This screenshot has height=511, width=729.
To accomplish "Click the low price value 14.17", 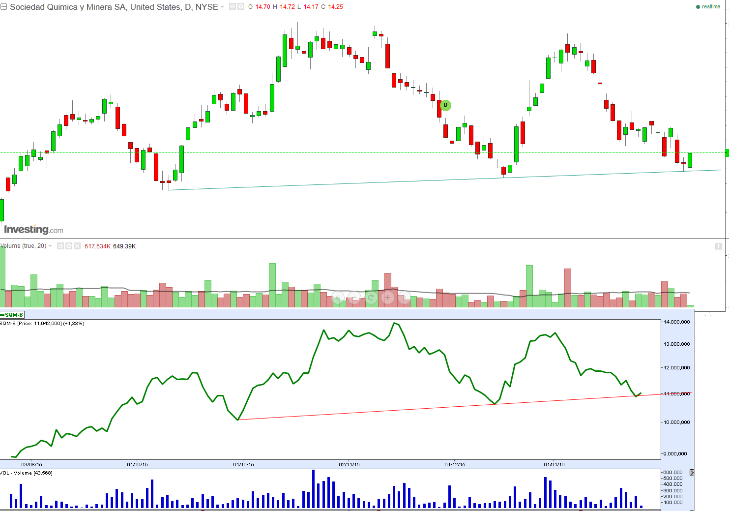I will pos(311,7).
